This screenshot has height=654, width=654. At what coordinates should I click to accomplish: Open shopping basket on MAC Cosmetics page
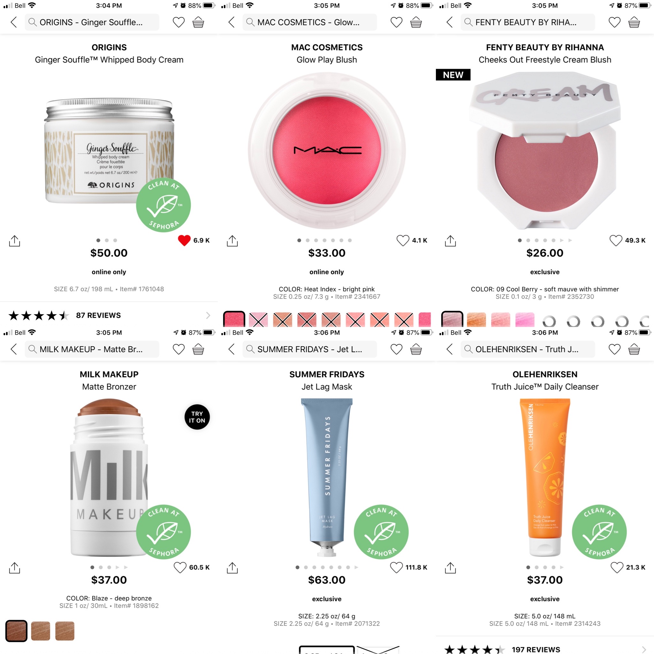416,22
